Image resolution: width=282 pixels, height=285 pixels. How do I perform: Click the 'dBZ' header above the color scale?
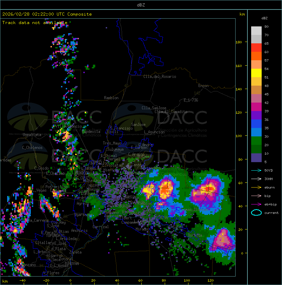point(264,18)
